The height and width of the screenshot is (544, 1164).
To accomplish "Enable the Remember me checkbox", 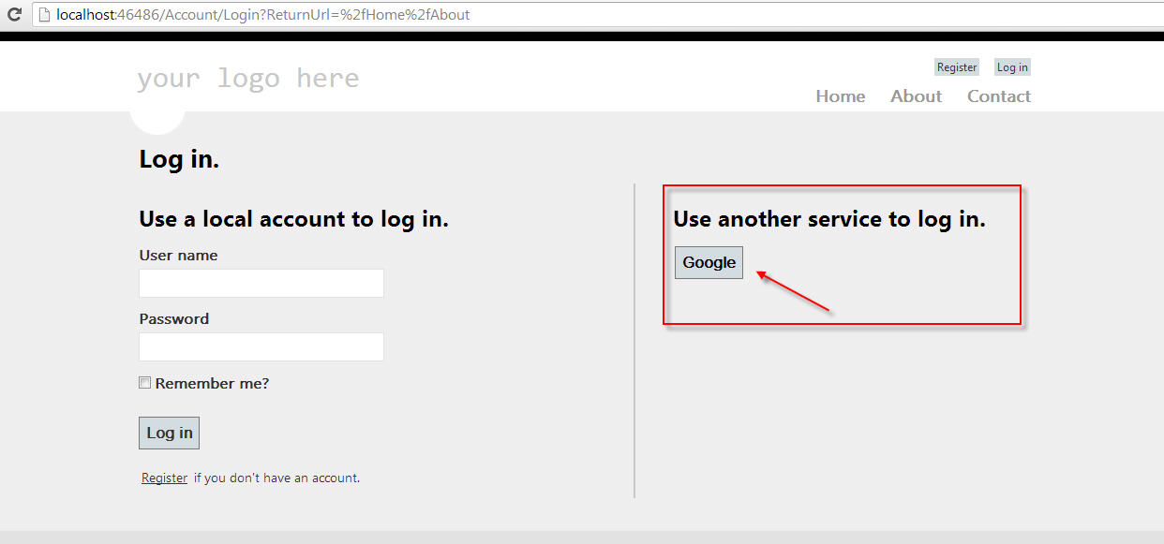I will tap(145, 383).
